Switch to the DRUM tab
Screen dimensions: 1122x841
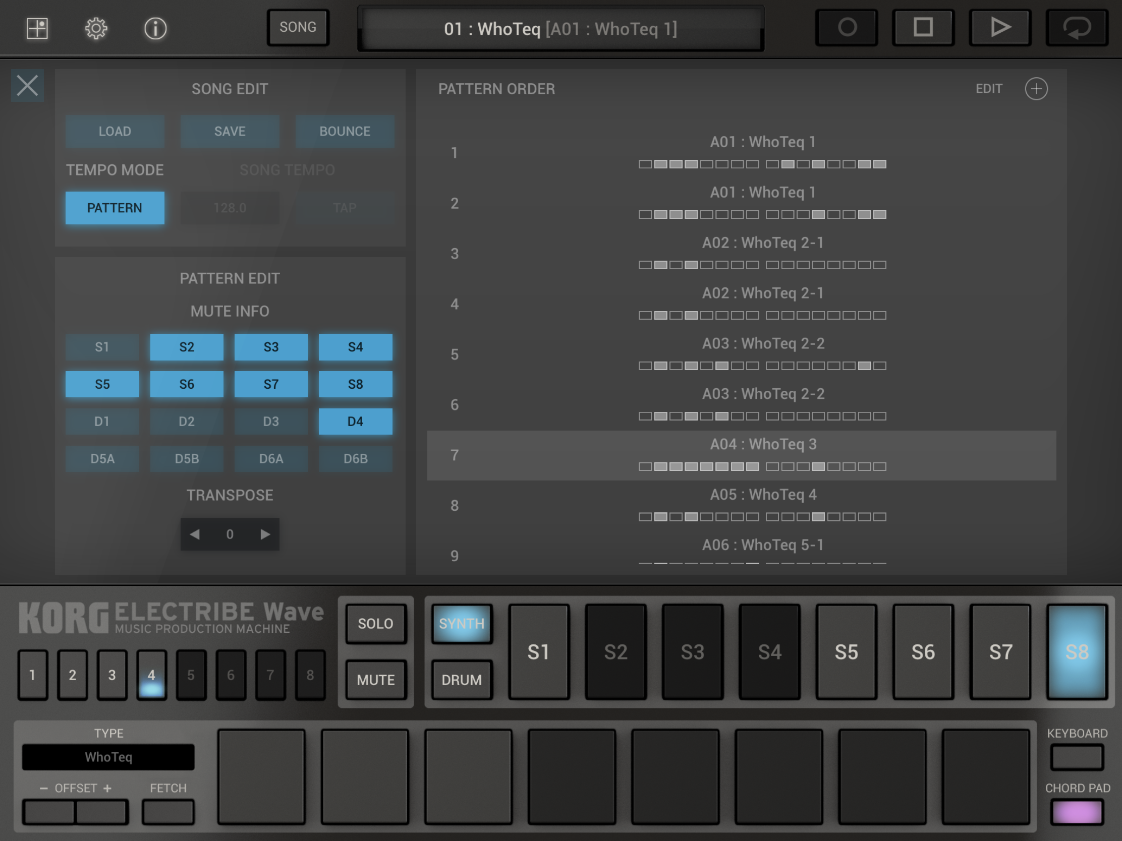[462, 680]
